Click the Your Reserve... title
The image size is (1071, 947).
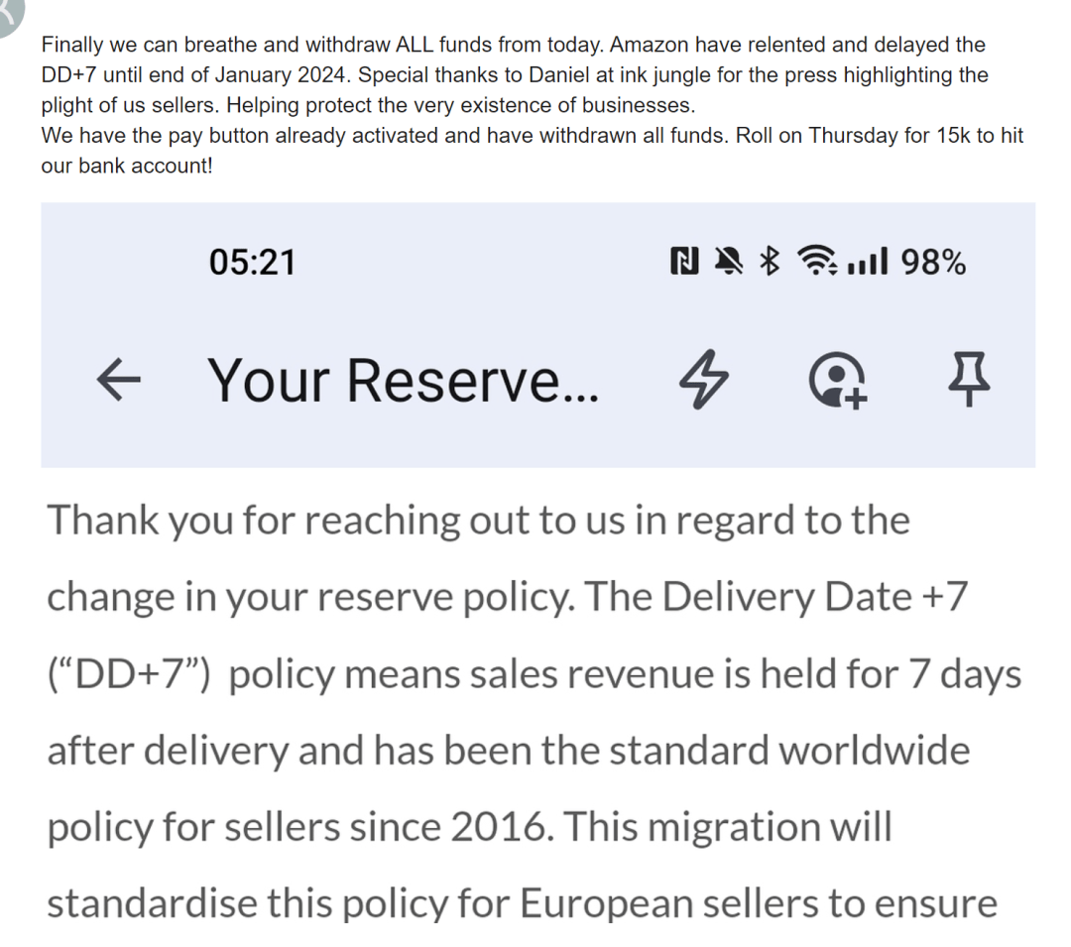point(403,380)
